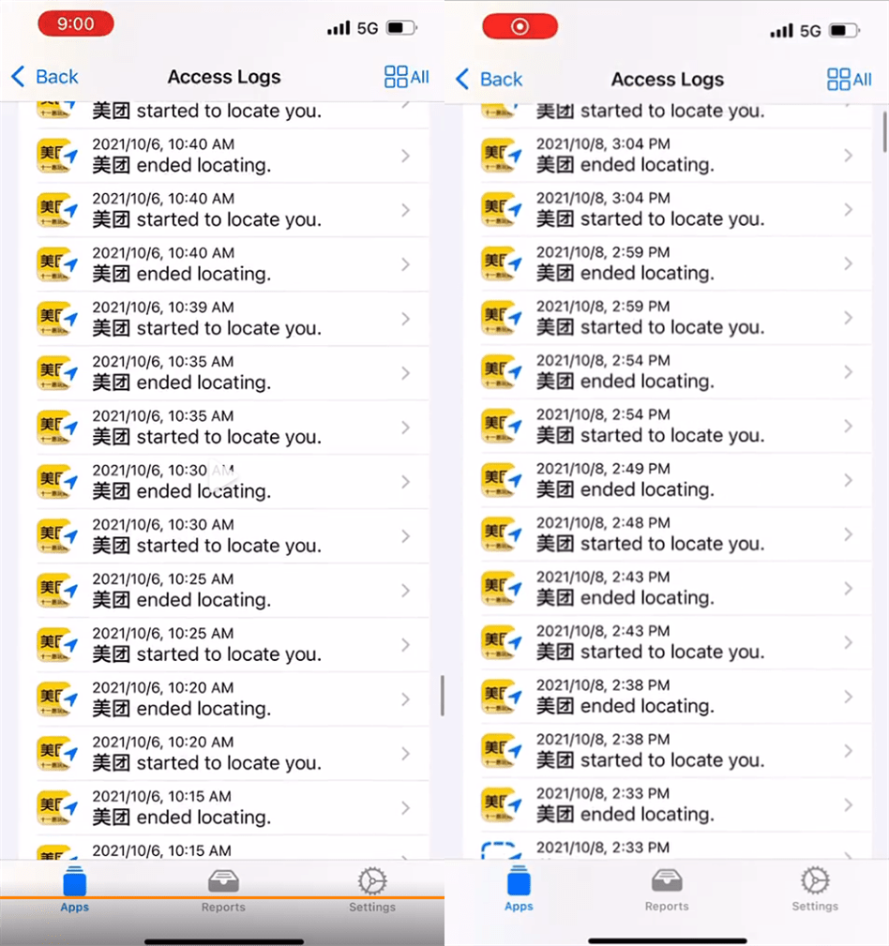Go Back on left phone Access Logs
Viewport: 889px width, 946px height.
coord(45,77)
